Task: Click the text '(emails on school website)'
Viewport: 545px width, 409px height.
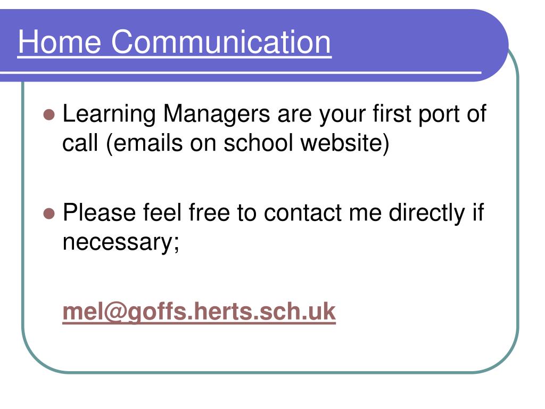Action: click(247, 143)
